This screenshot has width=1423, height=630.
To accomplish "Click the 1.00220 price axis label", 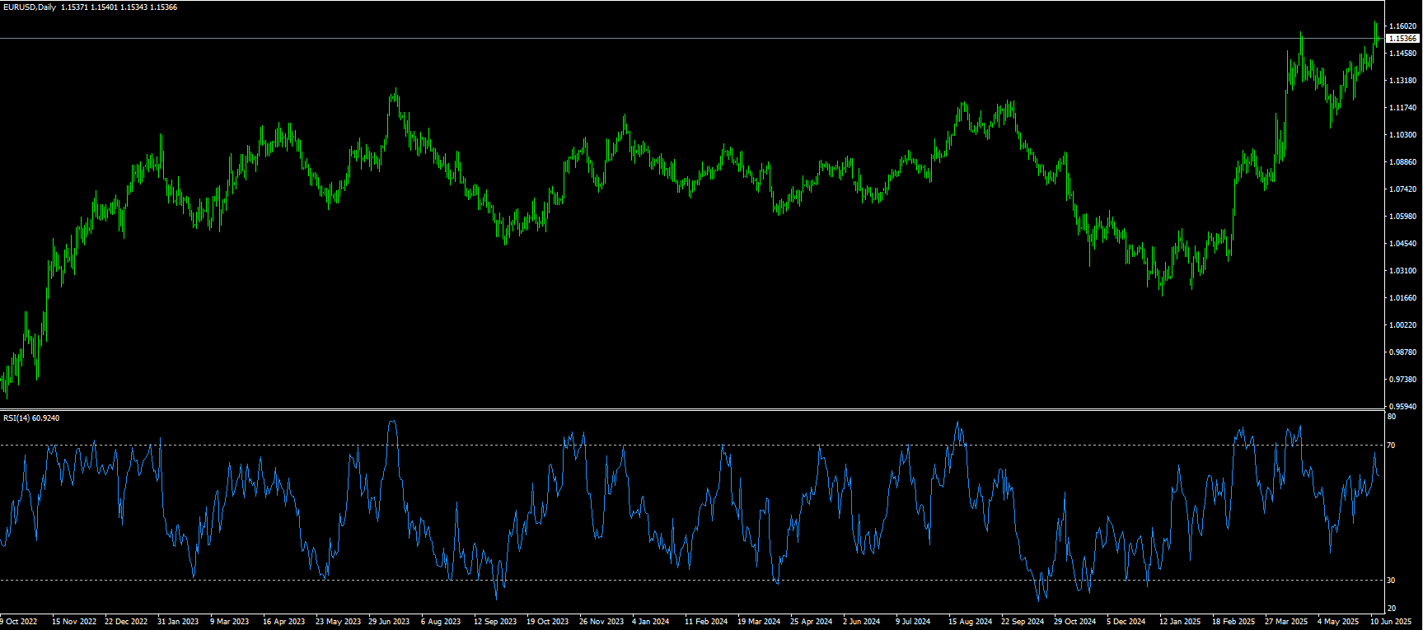I will (1402, 325).
